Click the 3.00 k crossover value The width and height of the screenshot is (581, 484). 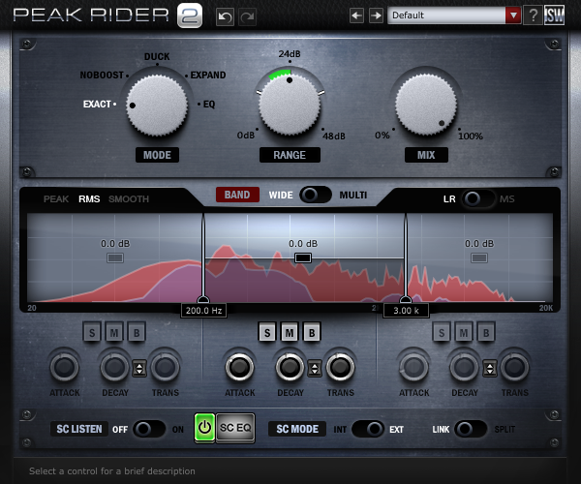406,311
